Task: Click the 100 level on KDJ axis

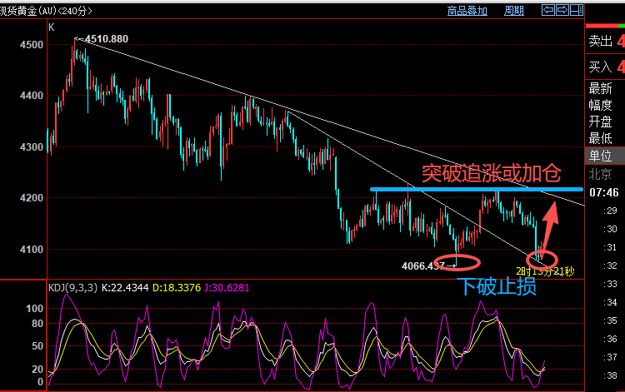Action: tap(35, 309)
